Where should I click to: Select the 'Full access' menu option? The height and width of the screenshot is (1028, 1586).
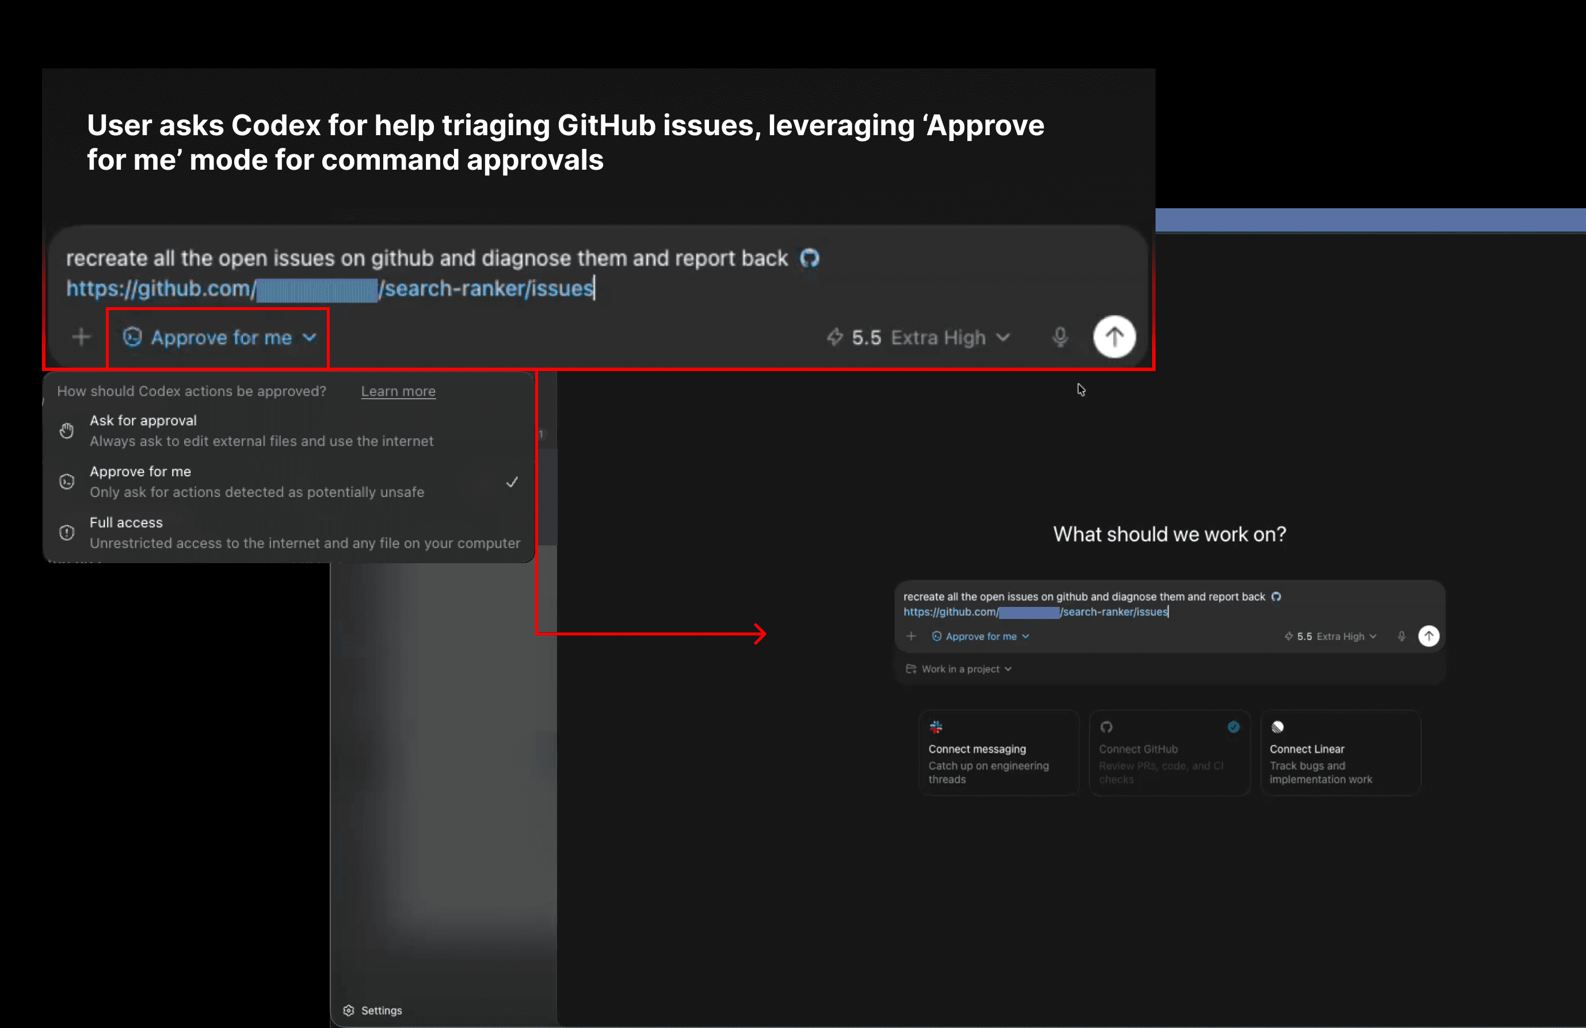[289, 532]
